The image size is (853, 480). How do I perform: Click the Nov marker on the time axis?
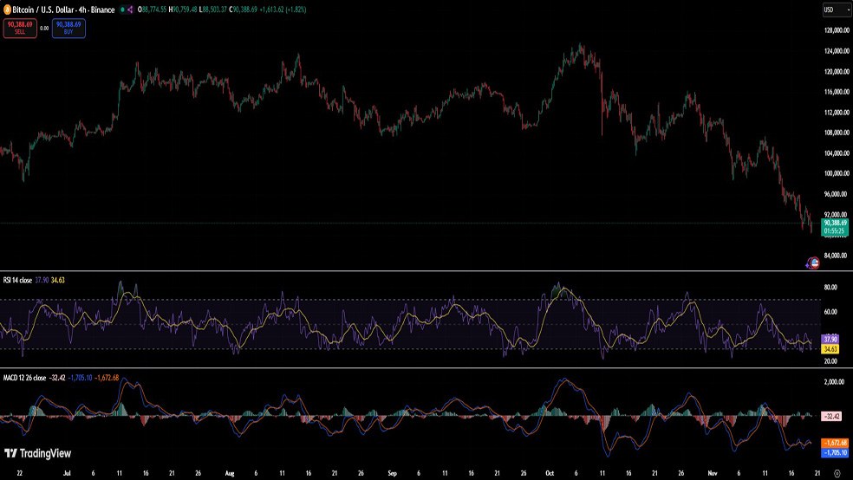pos(713,474)
